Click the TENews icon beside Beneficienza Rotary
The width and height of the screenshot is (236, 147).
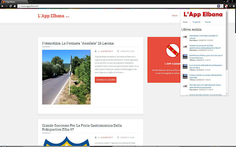coord(185,57)
